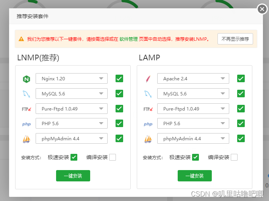Viewport: 269px width, 201px height.
Task: Close the recommended install dialog
Action: [262, 9]
